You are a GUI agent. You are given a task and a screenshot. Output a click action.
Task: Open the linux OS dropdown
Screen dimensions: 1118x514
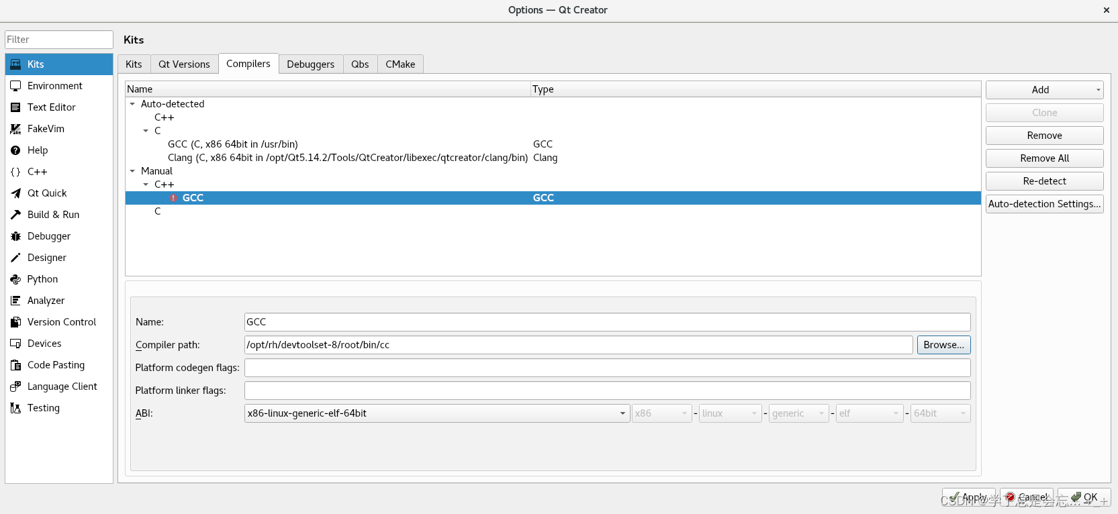pyautogui.click(x=730, y=413)
